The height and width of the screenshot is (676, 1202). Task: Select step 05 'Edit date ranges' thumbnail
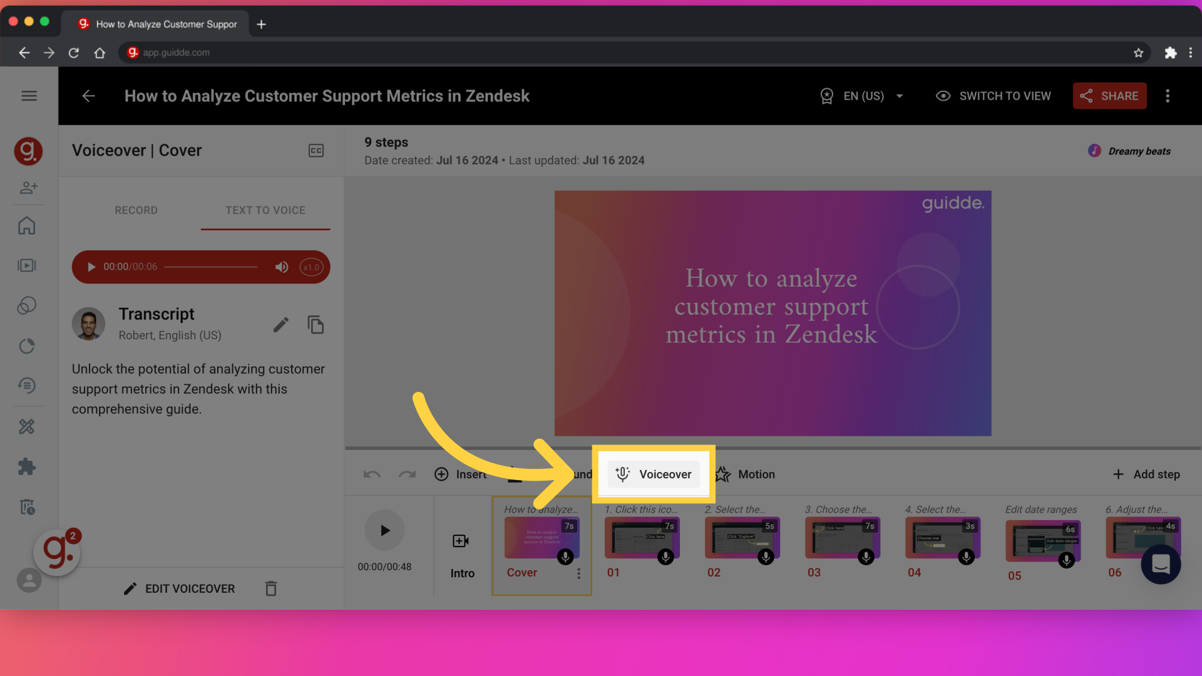[x=1042, y=541]
